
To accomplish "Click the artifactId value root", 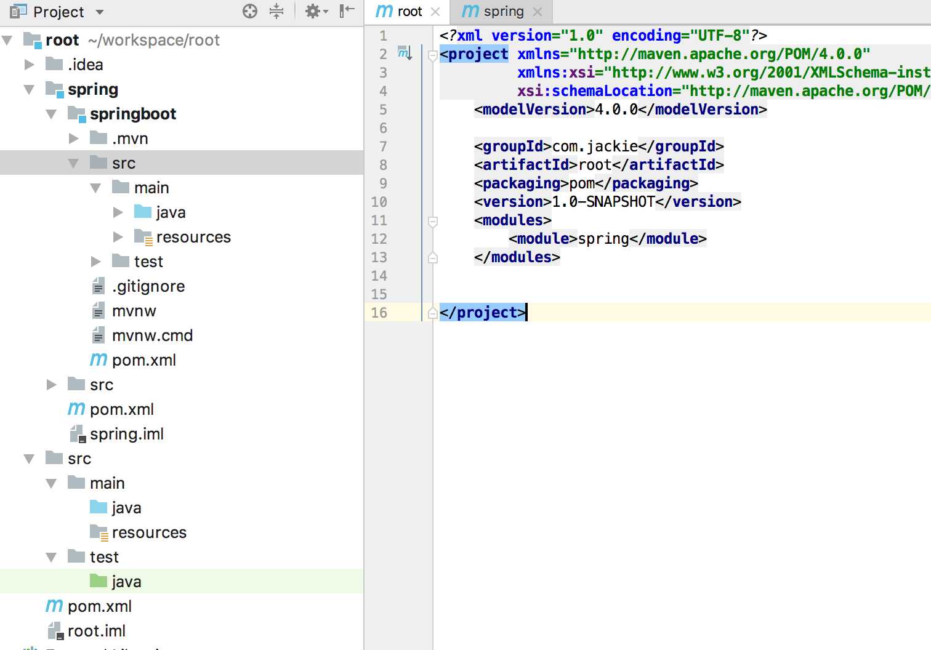I will tap(595, 165).
